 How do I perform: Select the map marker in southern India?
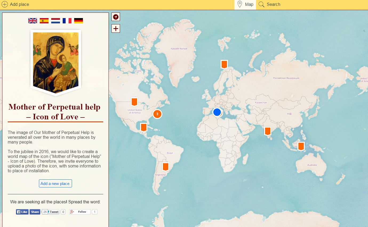267,131
